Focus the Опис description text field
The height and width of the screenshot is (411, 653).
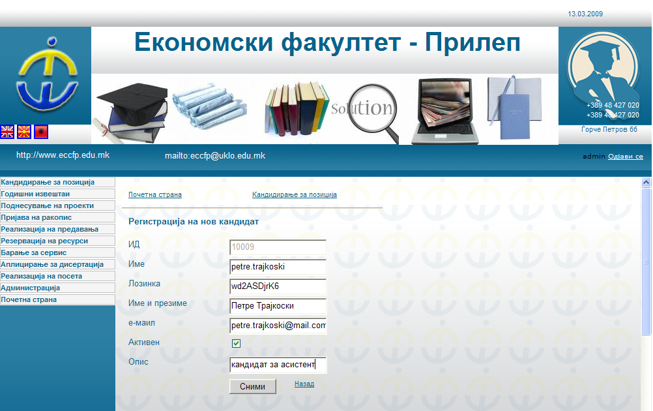[278, 365]
